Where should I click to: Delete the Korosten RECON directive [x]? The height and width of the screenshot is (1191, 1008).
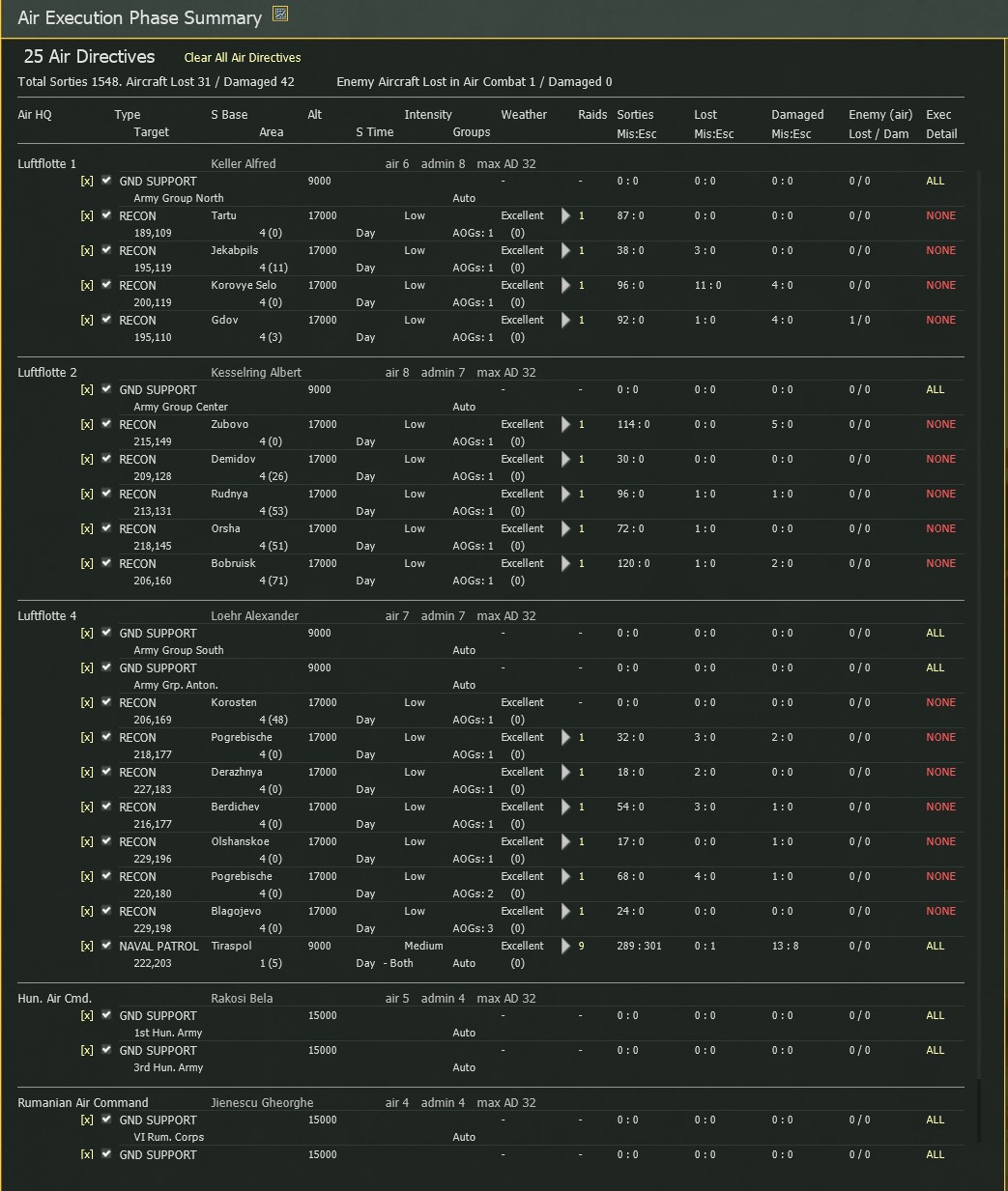click(x=87, y=703)
